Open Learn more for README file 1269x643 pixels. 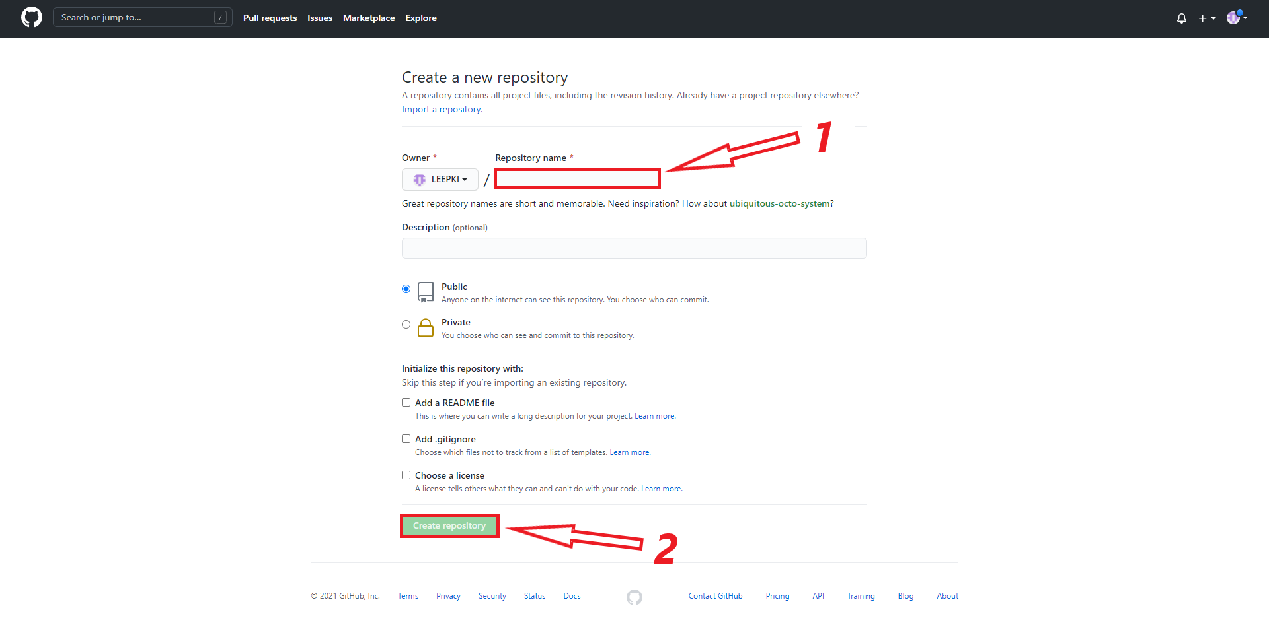655,417
